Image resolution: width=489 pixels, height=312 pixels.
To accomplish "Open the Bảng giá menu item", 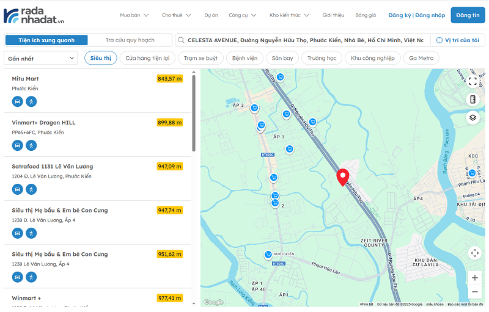I will click(x=365, y=15).
